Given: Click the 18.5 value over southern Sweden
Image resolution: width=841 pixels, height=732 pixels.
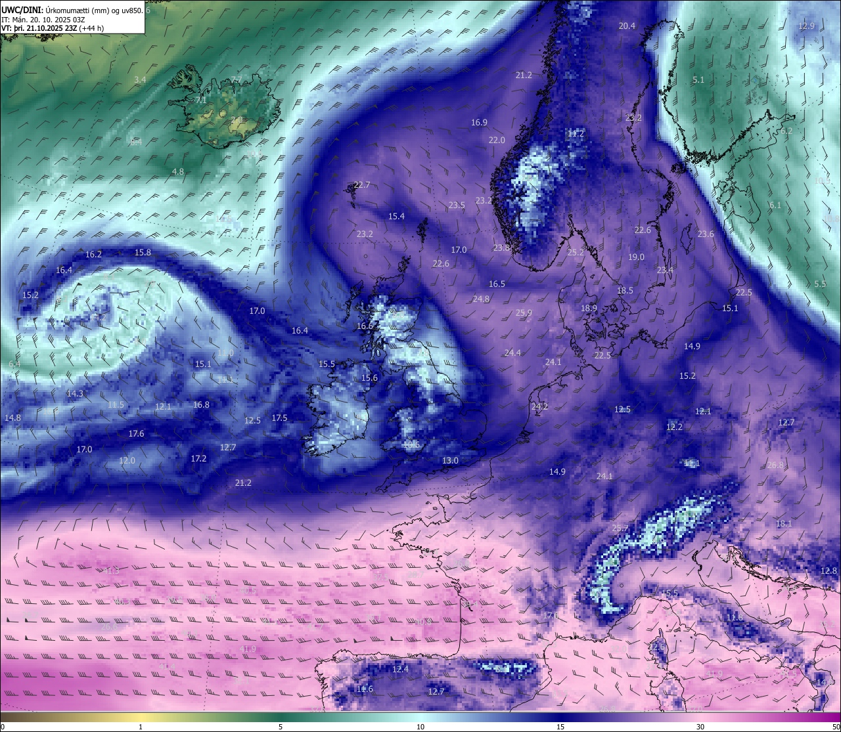Looking at the screenshot, I should [625, 290].
